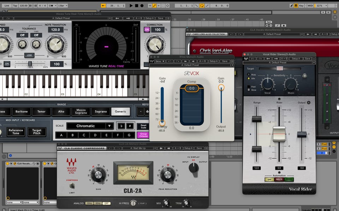
Task: Click A→B copy in Waves Tune toolbar
Action: tap(138, 18)
